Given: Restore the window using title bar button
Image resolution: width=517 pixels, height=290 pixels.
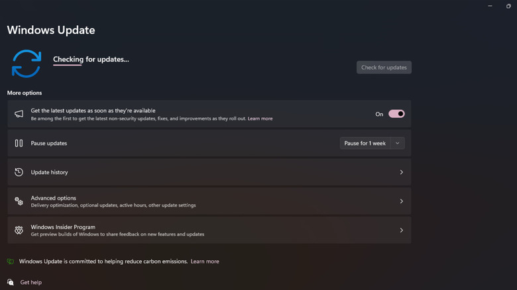Looking at the screenshot, I should (508, 6).
